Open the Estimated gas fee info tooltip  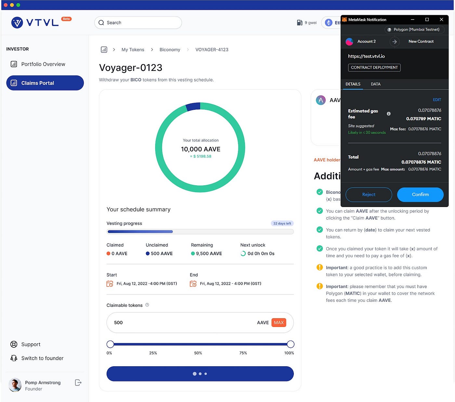click(x=388, y=113)
